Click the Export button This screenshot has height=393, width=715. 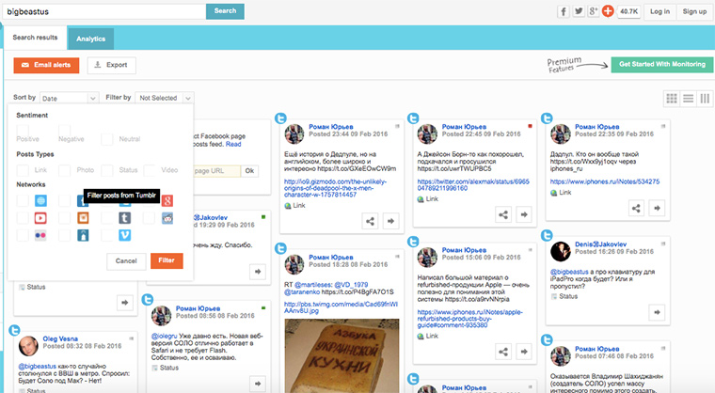pos(111,65)
